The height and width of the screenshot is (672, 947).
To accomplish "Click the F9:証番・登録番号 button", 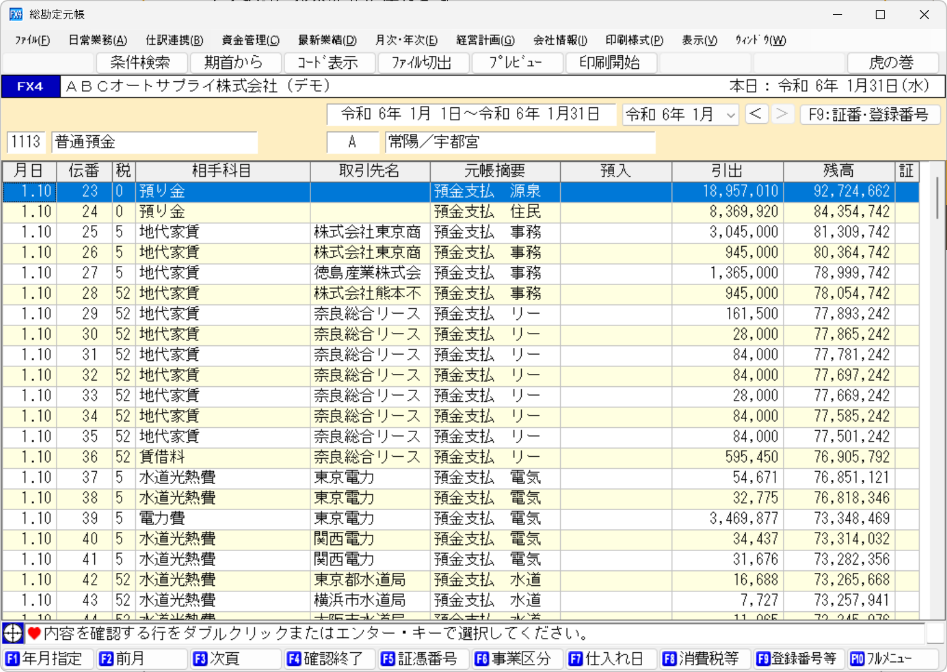I will [869, 115].
